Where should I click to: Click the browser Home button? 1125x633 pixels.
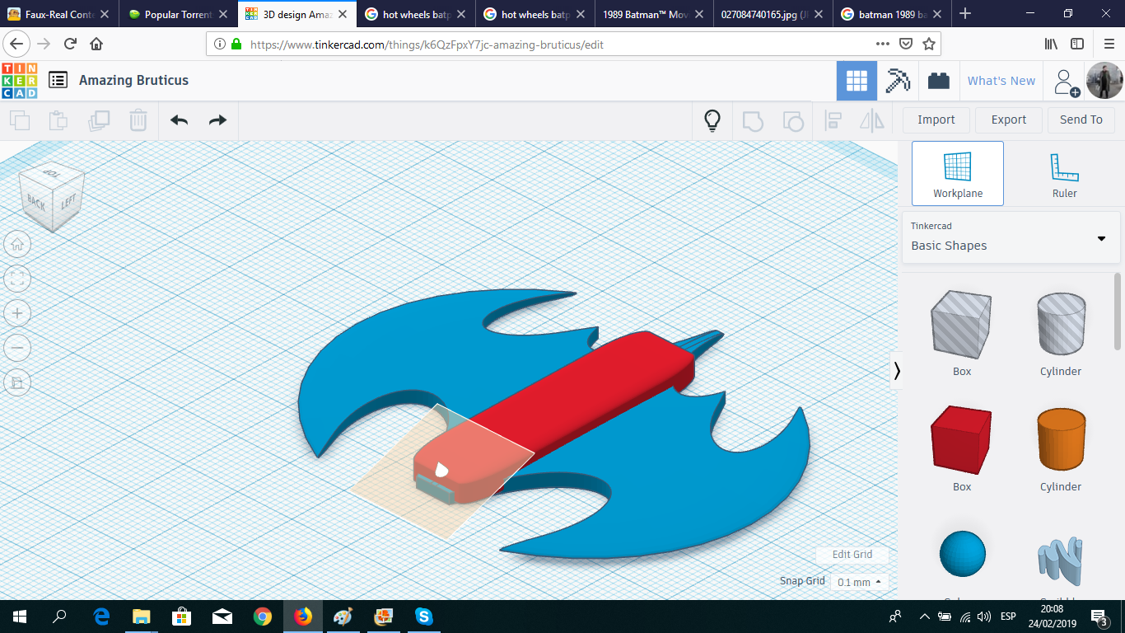(96, 45)
